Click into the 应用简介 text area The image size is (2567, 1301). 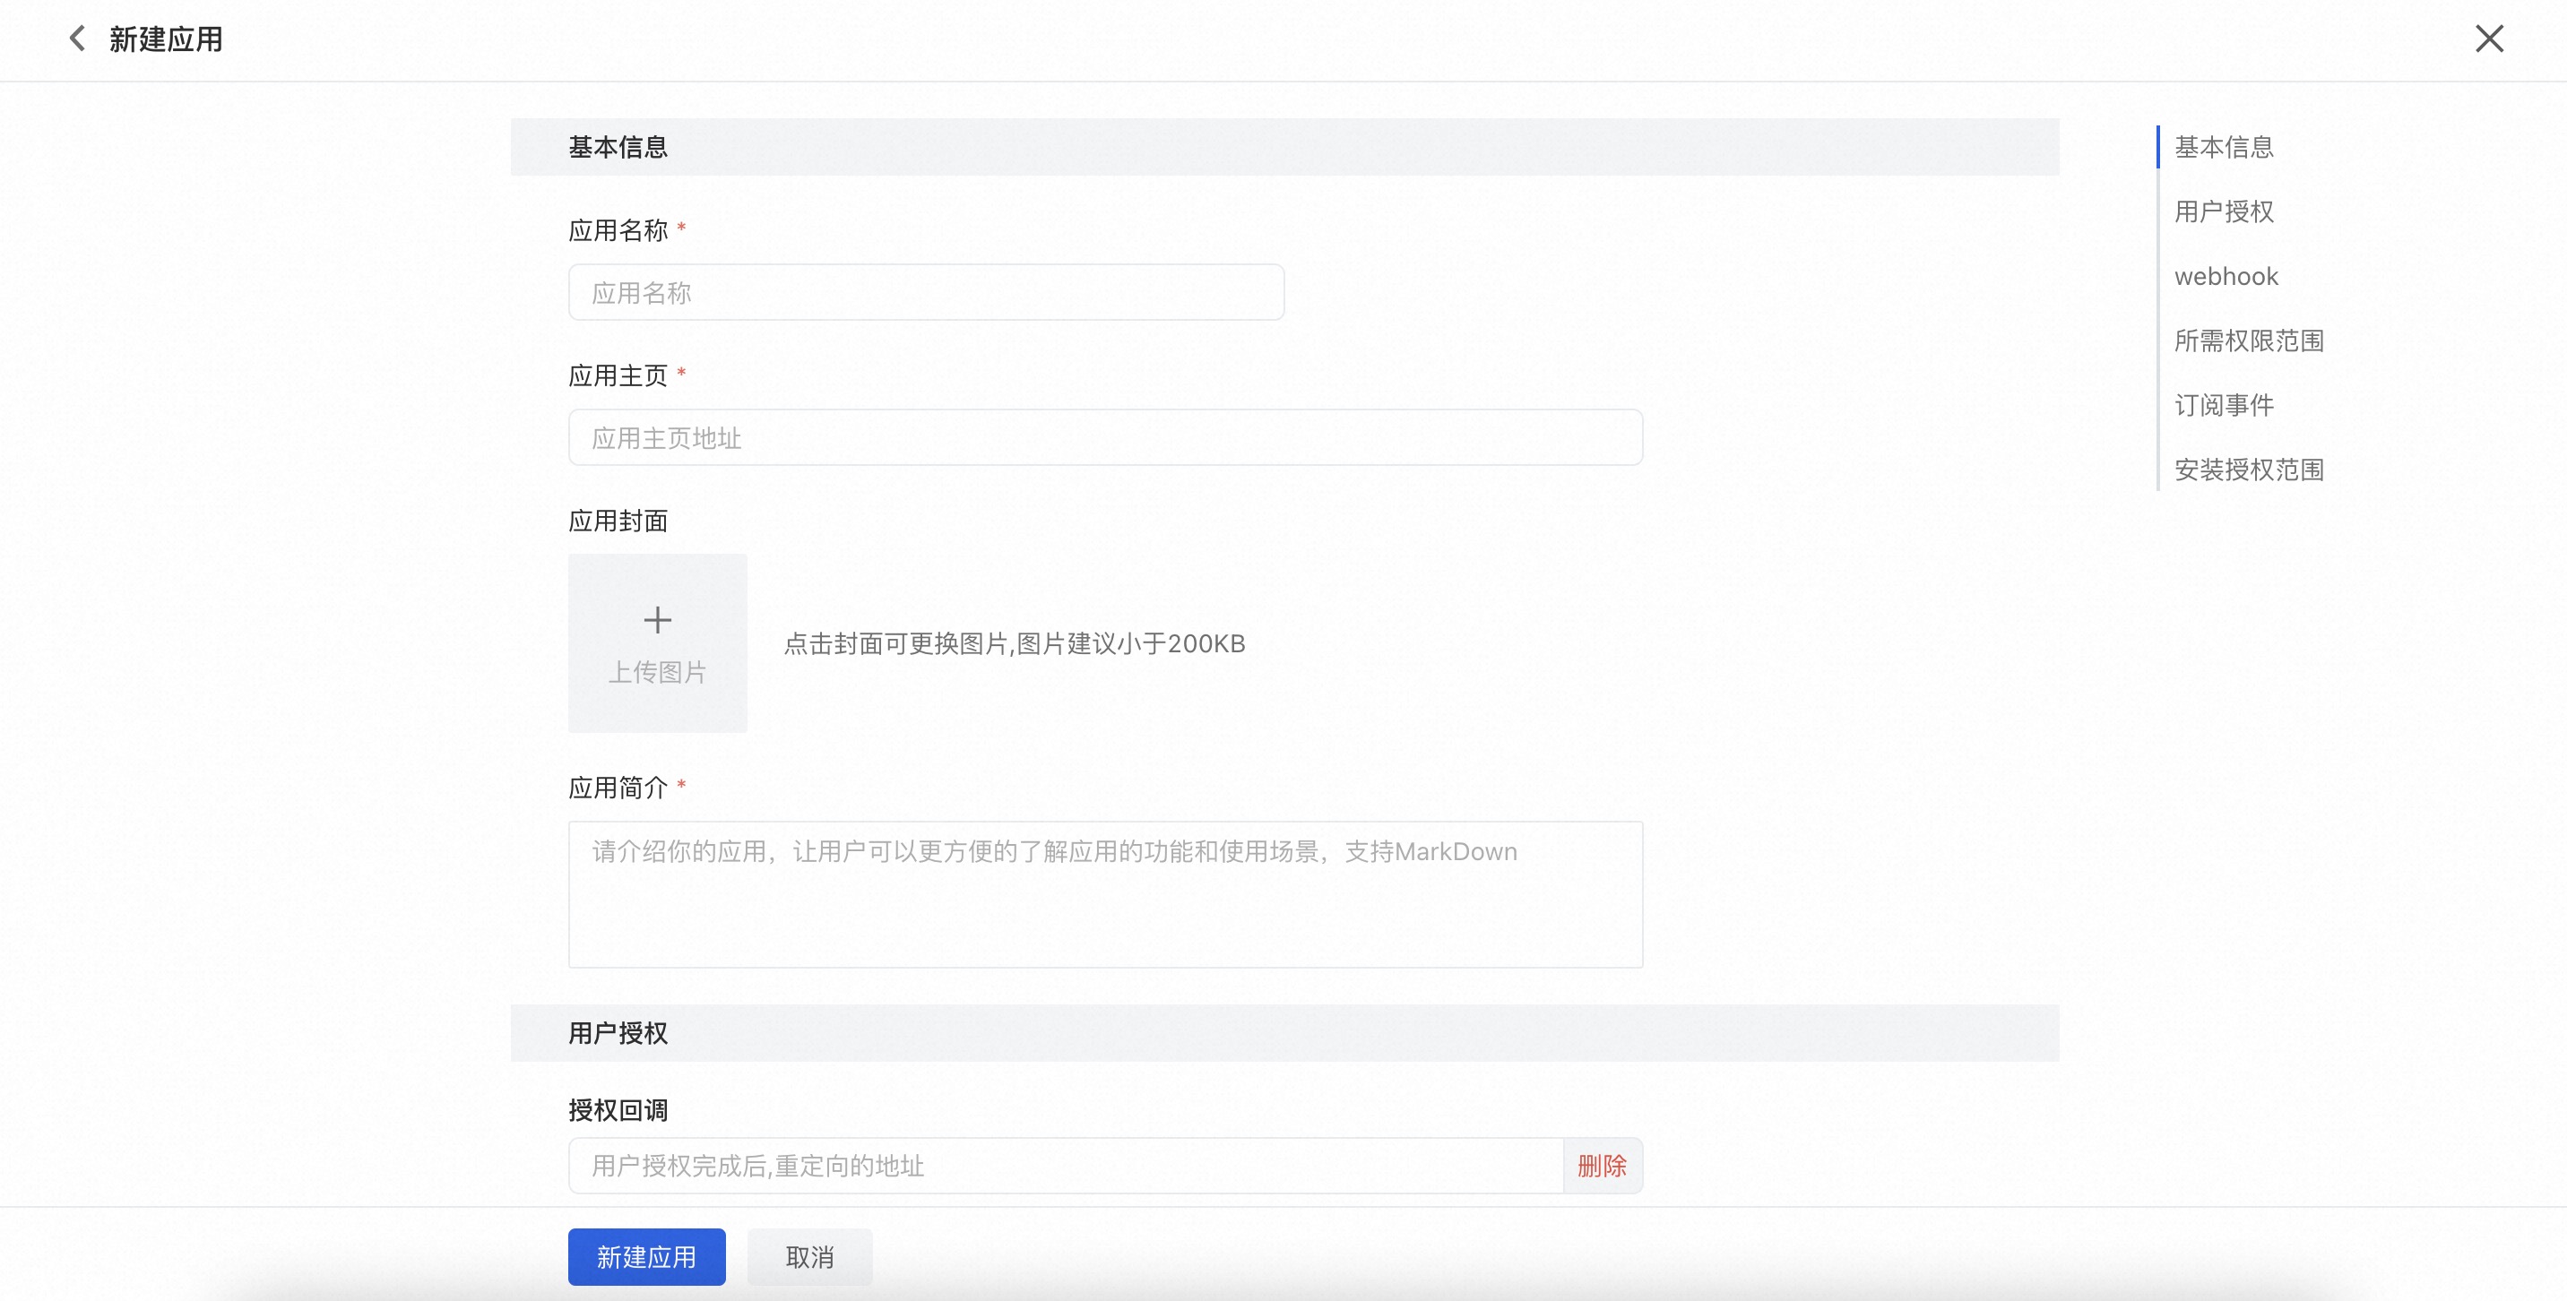coord(1105,893)
